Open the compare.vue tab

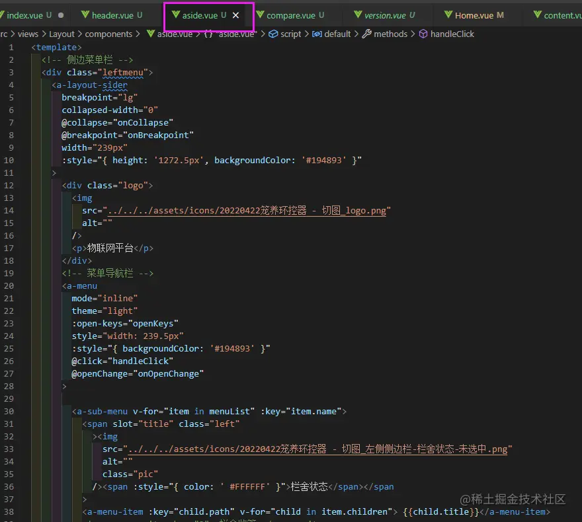291,15
